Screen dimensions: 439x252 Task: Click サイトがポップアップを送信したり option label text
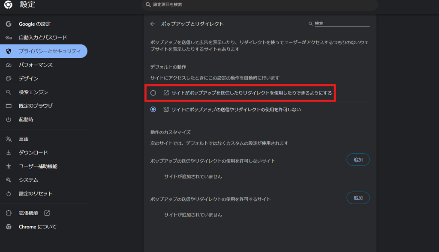click(x=251, y=93)
